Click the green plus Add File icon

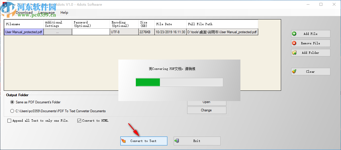click(294, 34)
